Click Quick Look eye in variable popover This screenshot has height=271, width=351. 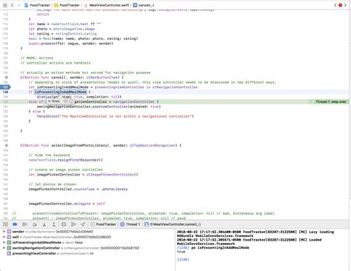coord(66,101)
